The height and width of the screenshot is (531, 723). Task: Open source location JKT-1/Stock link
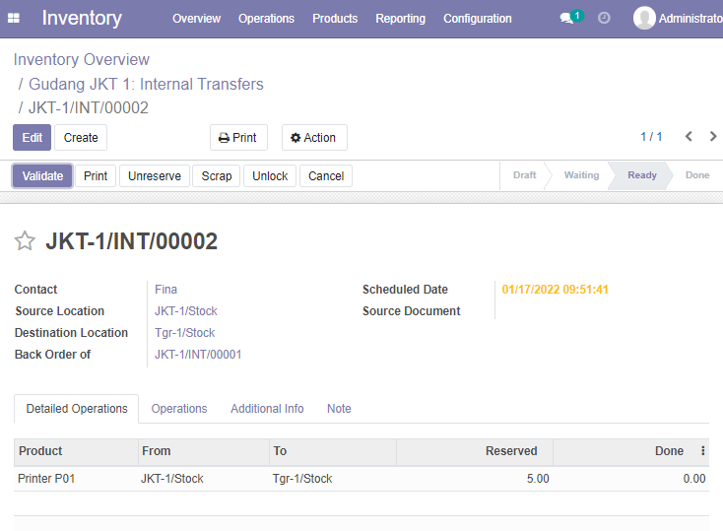(186, 311)
